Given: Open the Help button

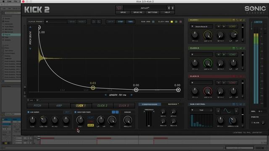Looking at the screenshot, I should [167, 13].
